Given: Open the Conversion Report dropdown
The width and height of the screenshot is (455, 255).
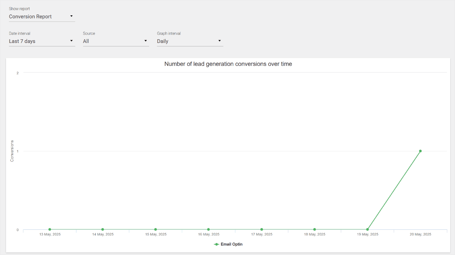Looking at the screenshot, I should click(42, 16).
